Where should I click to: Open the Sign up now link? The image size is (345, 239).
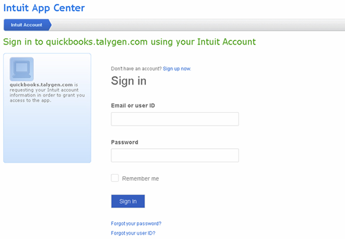177,69
